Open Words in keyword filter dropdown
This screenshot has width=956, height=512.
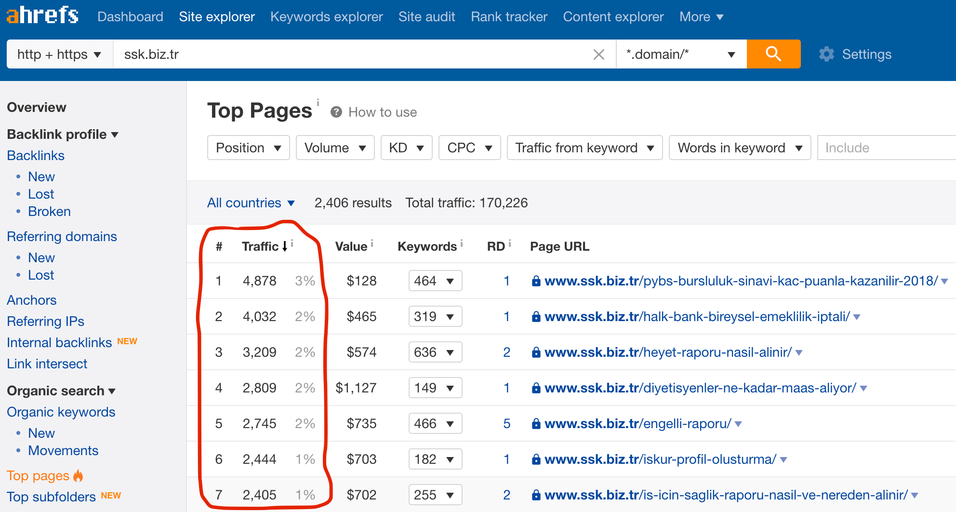point(740,148)
